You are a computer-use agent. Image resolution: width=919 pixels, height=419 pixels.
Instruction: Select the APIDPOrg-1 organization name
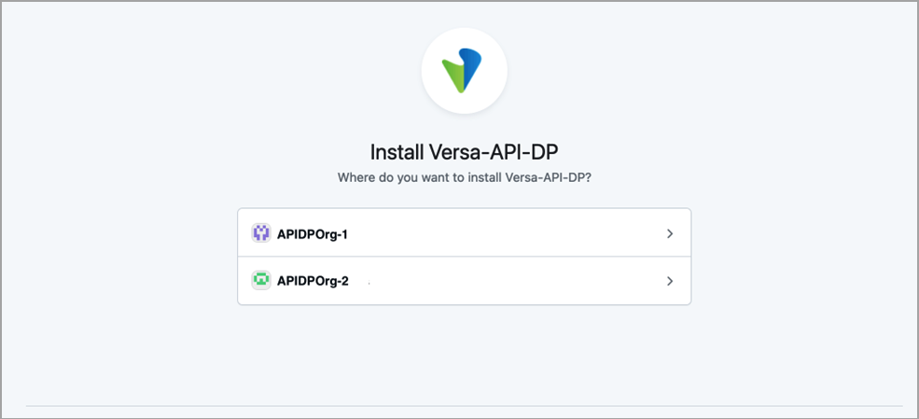(x=313, y=233)
